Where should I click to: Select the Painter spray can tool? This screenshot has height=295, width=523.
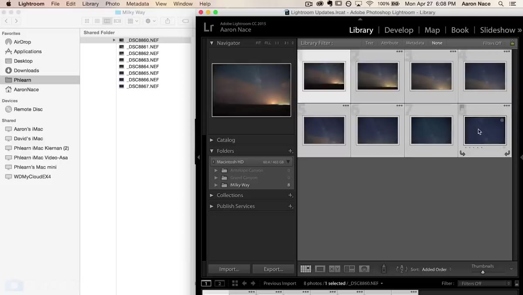coord(384,269)
